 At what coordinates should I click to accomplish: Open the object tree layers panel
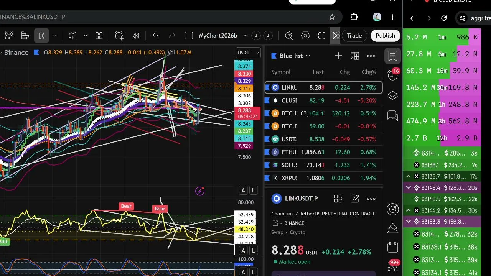pyautogui.click(x=393, y=95)
